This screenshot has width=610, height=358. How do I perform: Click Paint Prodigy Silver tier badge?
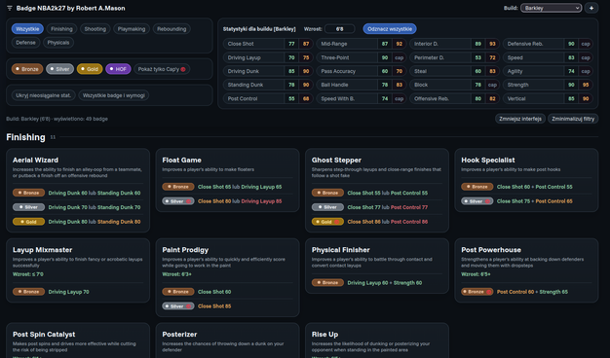(x=178, y=306)
